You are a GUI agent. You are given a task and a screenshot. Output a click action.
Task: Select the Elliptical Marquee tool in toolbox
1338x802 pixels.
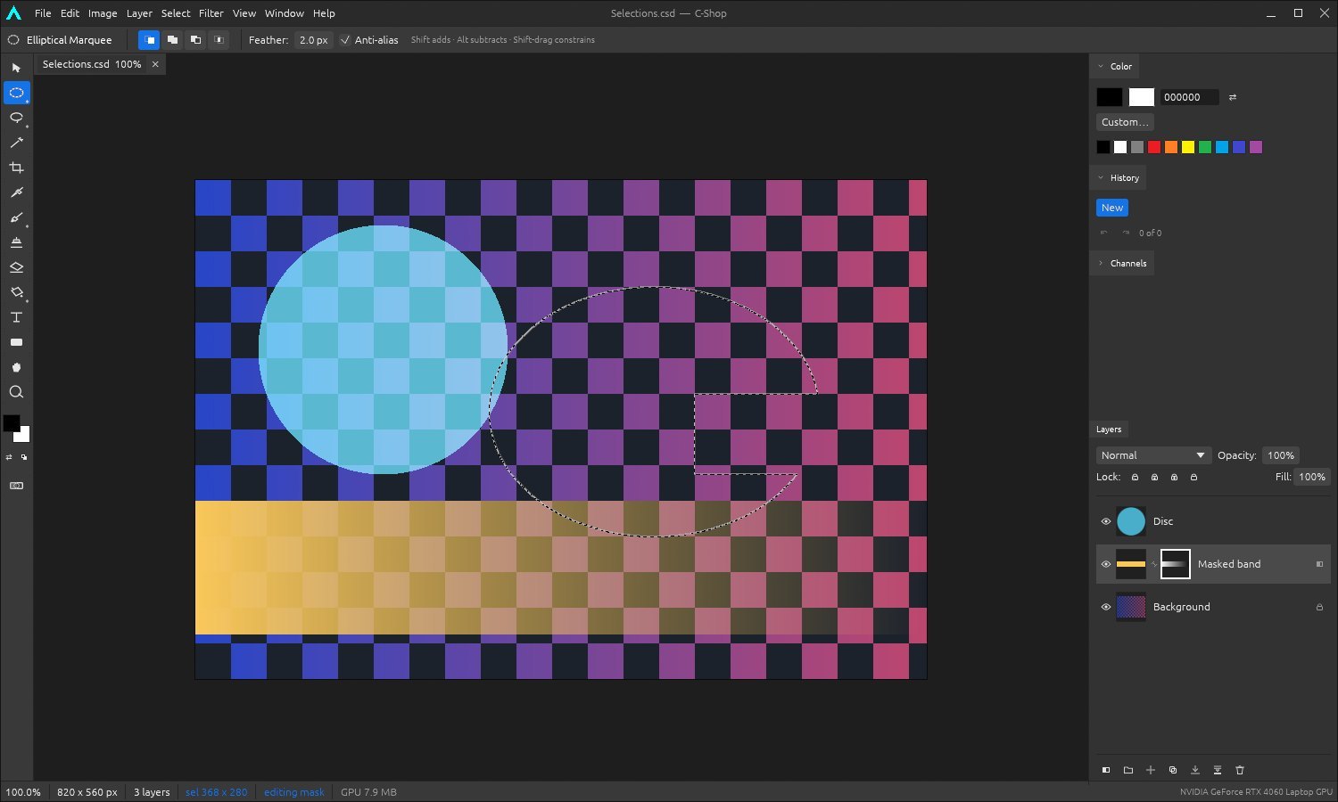(16, 93)
